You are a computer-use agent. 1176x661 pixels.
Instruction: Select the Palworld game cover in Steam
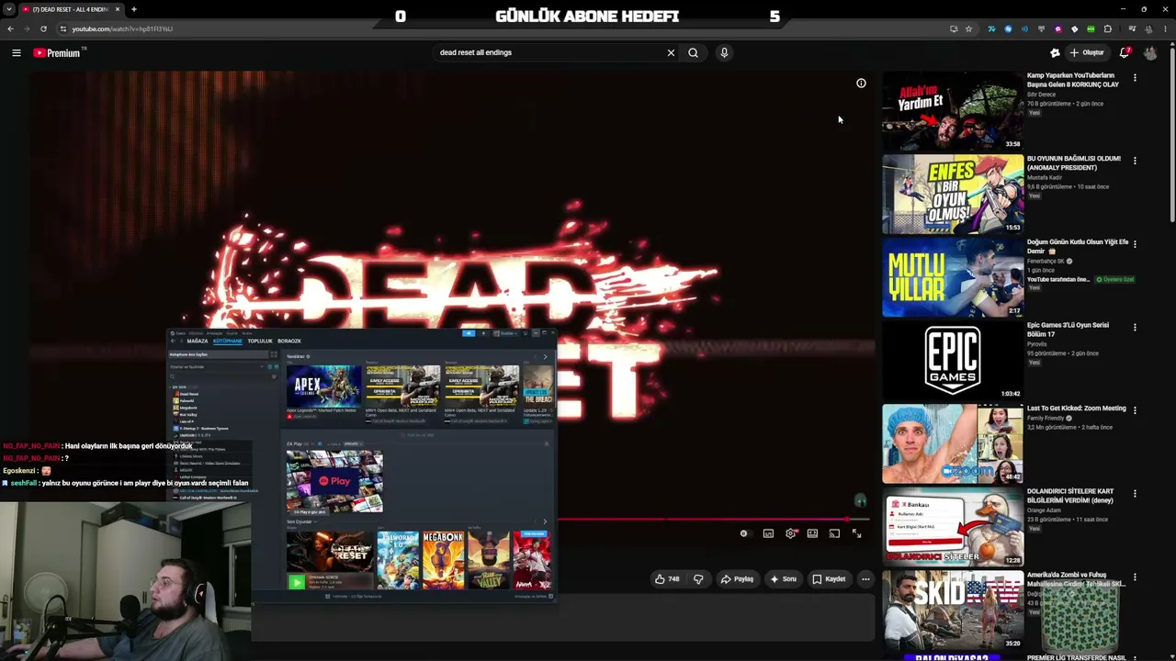point(398,560)
